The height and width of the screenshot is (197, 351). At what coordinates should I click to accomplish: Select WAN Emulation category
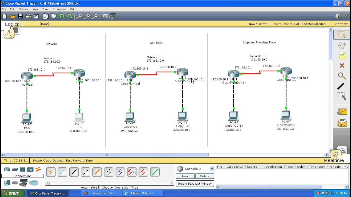(x=15, y=183)
